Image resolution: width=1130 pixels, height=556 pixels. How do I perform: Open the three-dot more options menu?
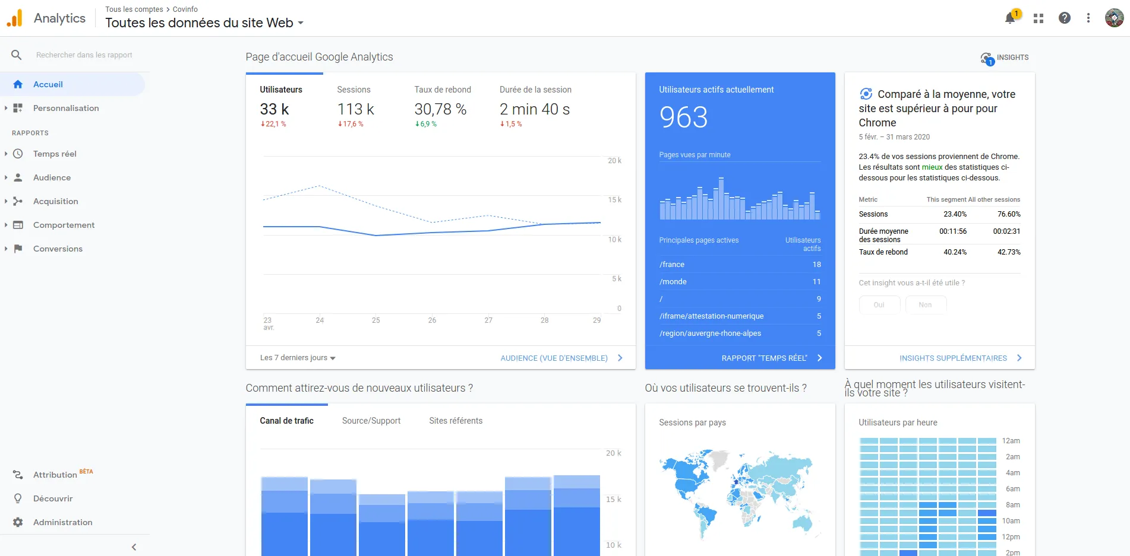coord(1088,18)
